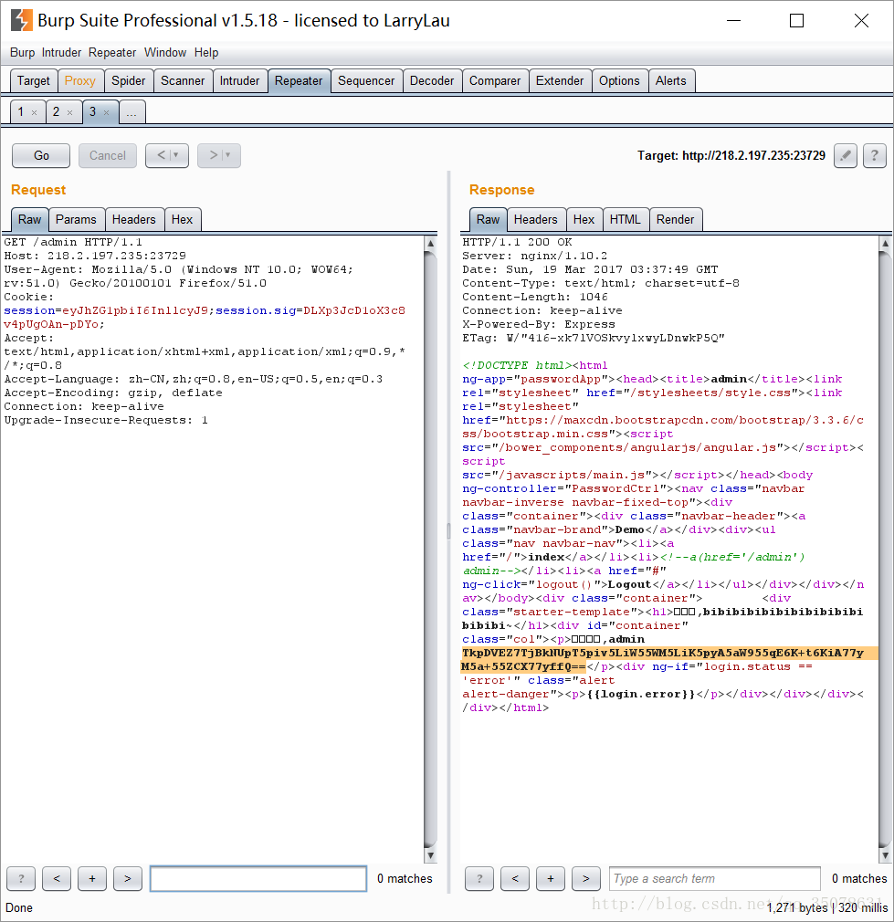Open Repeater help question-mark button beside target
The height and width of the screenshot is (922, 894).
[875, 156]
